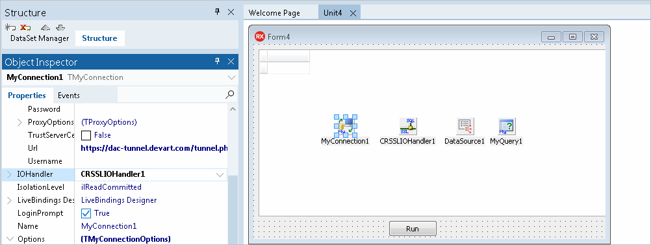Toggle the TrustServerCertificate checkbox

point(86,135)
